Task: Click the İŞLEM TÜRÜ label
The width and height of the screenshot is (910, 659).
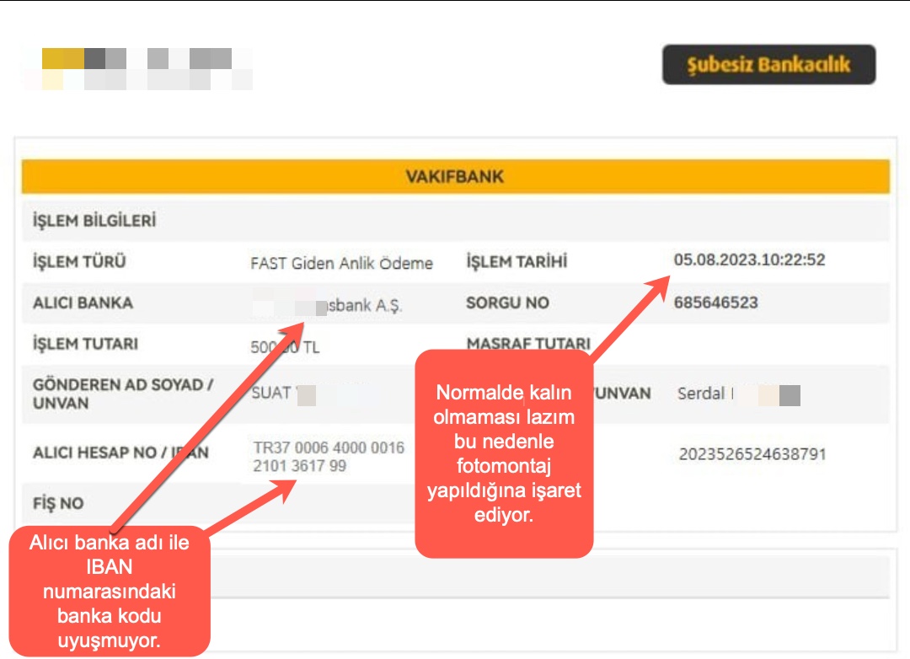Action: coord(79,262)
